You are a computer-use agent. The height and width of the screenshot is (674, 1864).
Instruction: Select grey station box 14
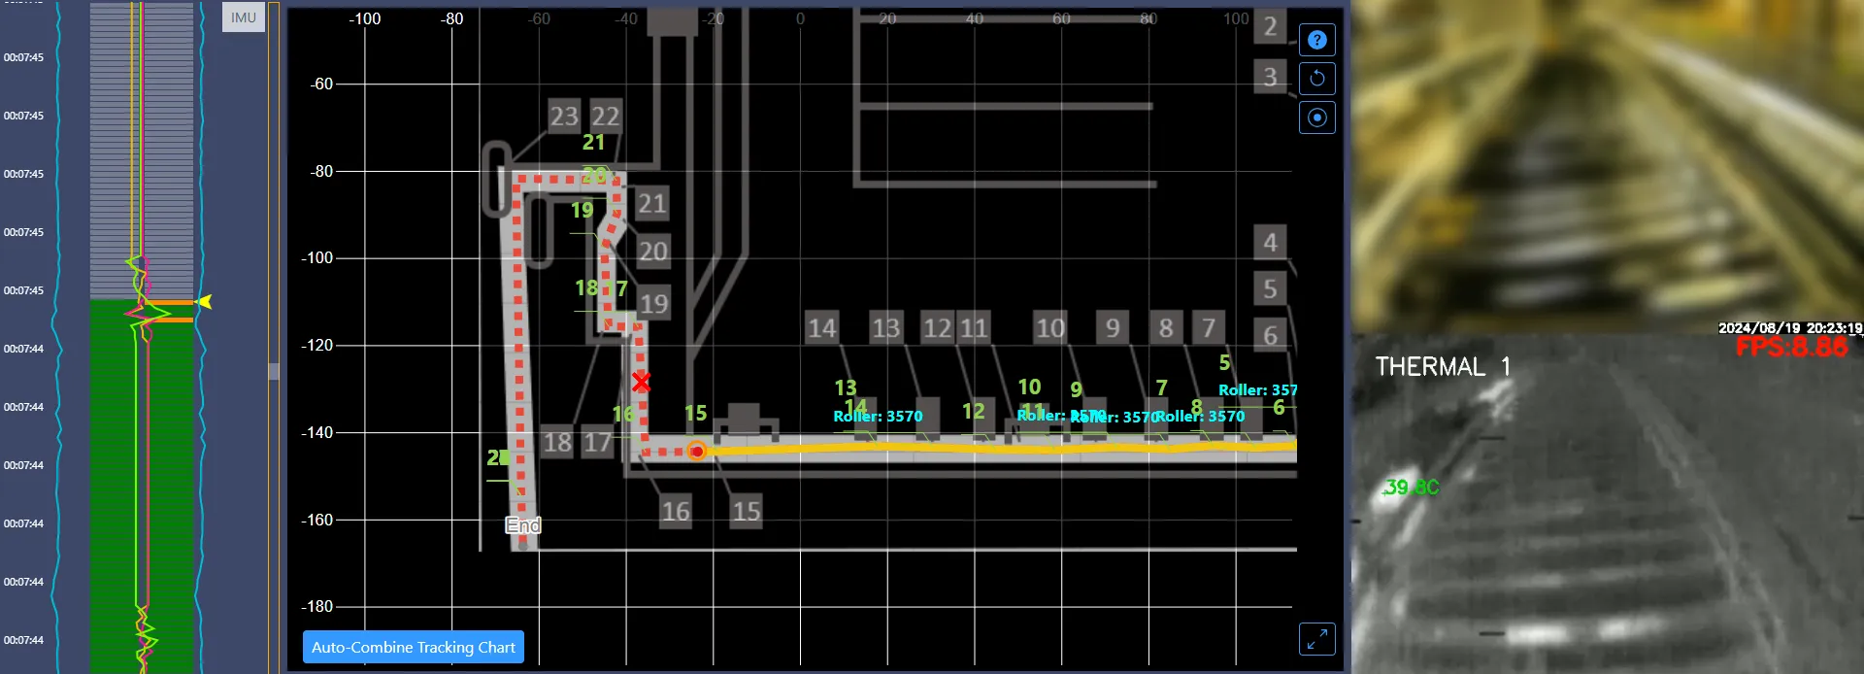click(x=821, y=328)
